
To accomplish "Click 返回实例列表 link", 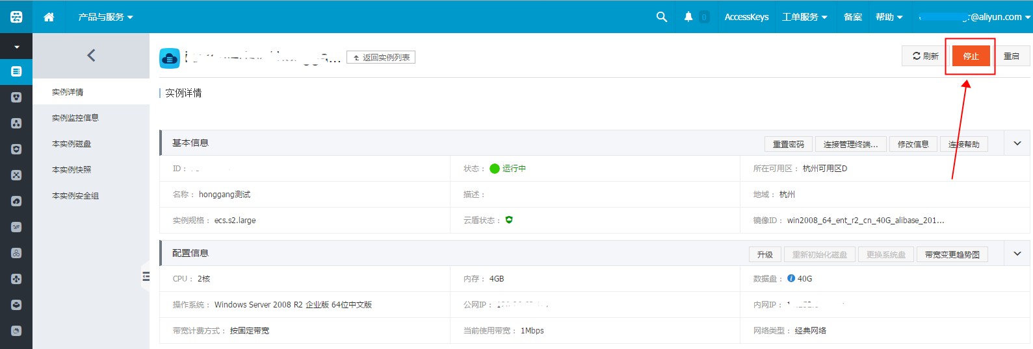I will (x=381, y=58).
